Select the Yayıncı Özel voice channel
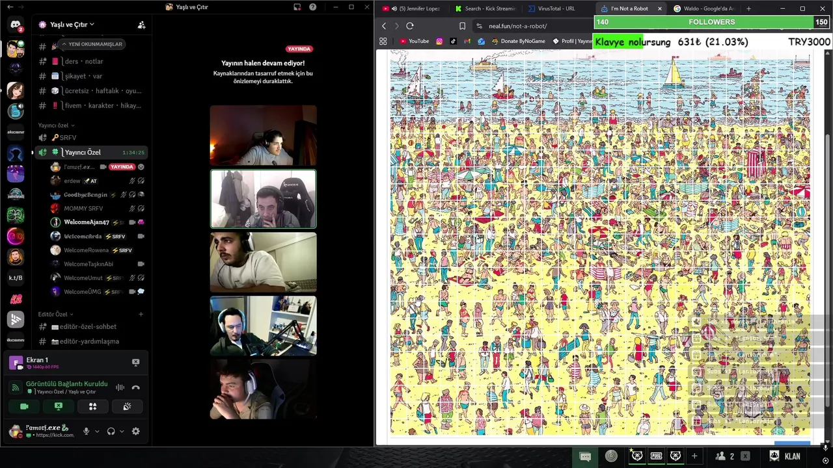This screenshot has width=833, height=468. coord(91,152)
